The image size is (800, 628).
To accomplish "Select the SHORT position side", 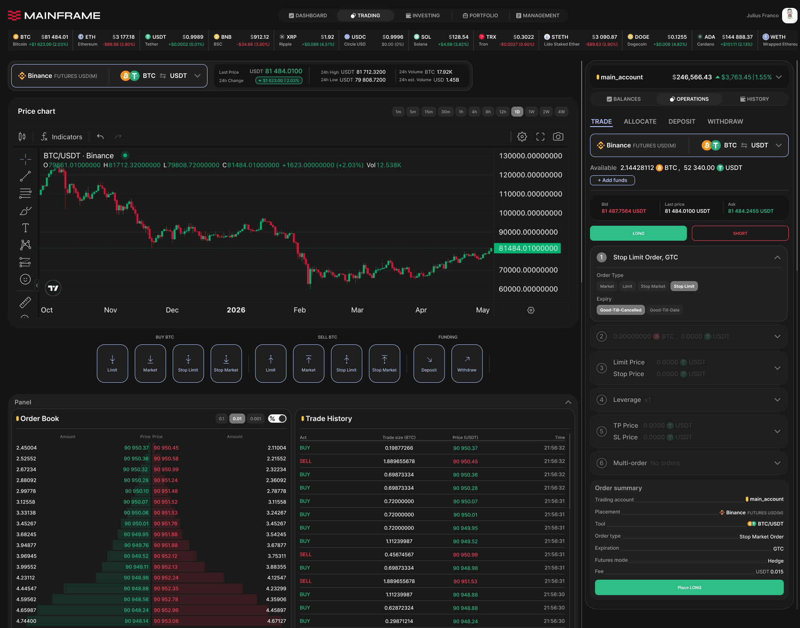I will 740,233.
